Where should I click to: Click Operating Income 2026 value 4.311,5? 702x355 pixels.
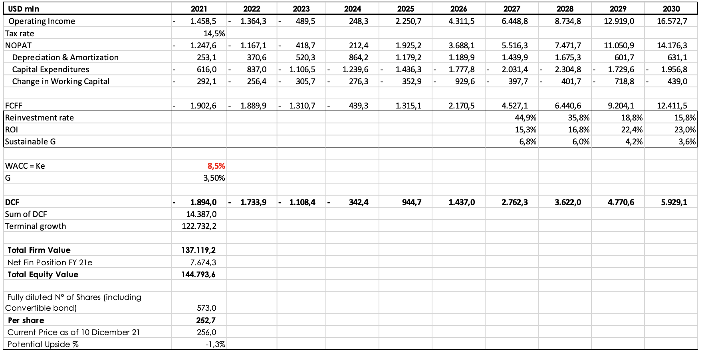coord(462,21)
